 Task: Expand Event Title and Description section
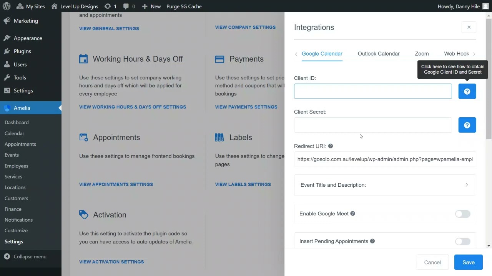tap(385, 185)
